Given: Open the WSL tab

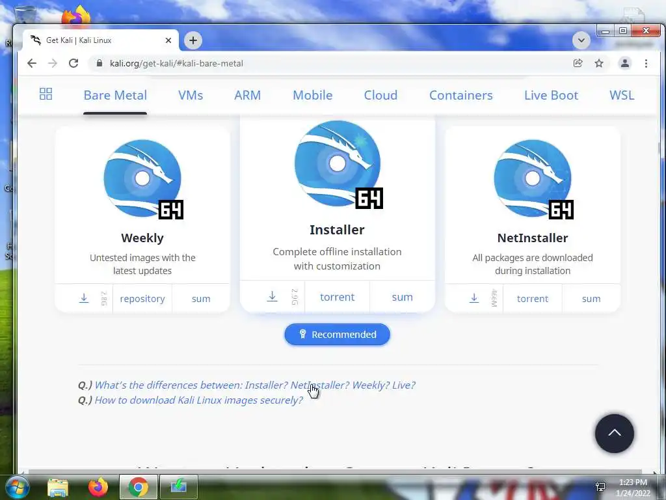Looking at the screenshot, I should tap(622, 95).
